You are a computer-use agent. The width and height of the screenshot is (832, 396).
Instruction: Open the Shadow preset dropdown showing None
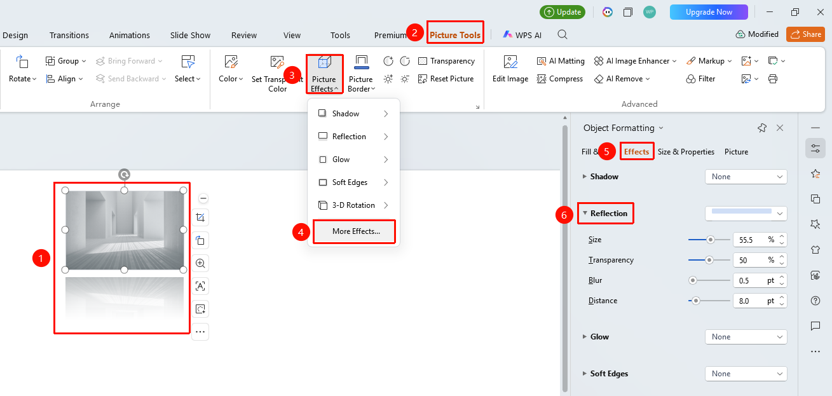coord(746,177)
